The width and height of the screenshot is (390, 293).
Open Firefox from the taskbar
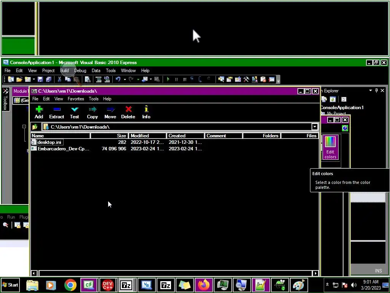point(203,285)
